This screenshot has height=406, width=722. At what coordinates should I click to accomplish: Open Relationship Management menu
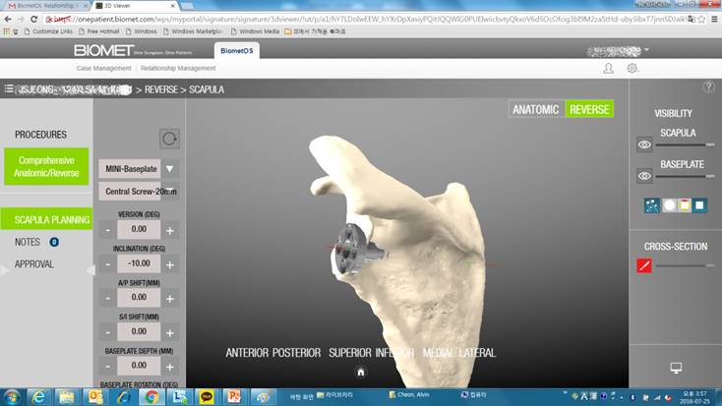(178, 68)
